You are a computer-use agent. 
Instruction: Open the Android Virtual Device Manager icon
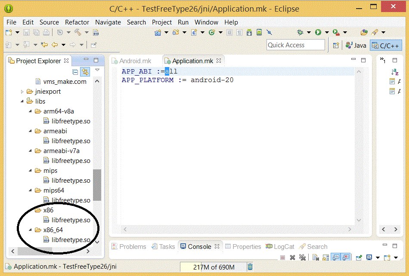coord(259,33)
